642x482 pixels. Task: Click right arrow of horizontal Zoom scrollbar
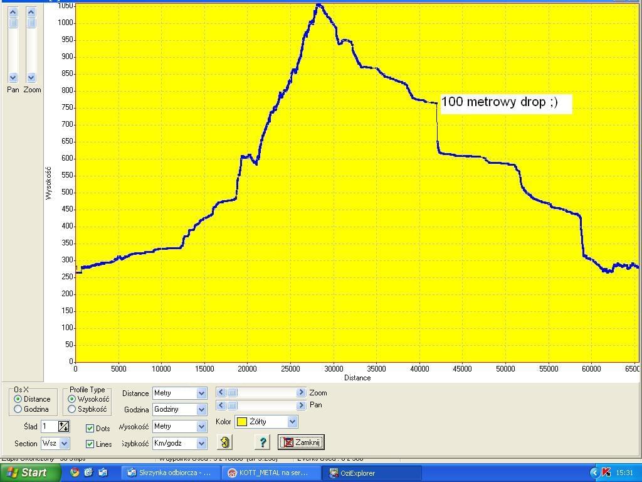pyautogui.click(x=302, y=393)
